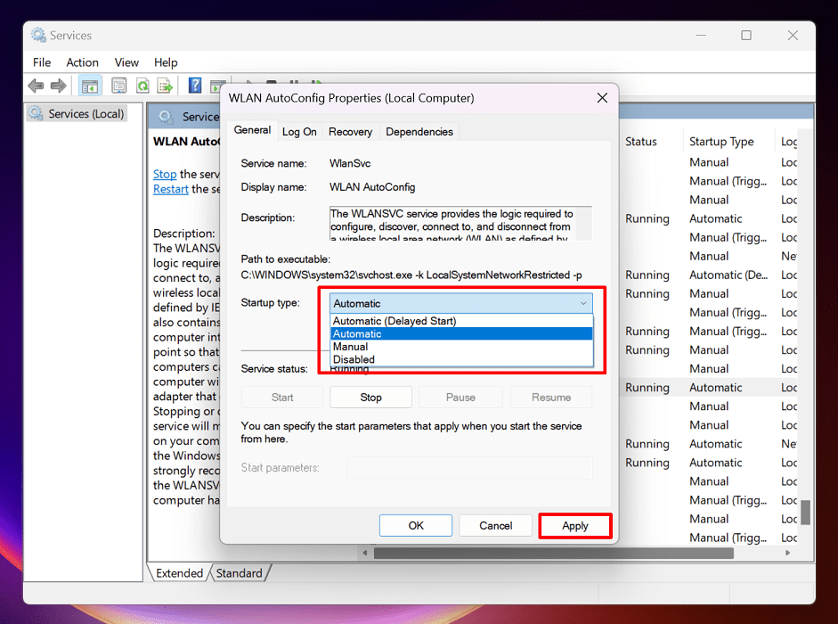This screenshot has width=838, height=624.
Task: Open the View menu
Action: (x=126, y=62)
